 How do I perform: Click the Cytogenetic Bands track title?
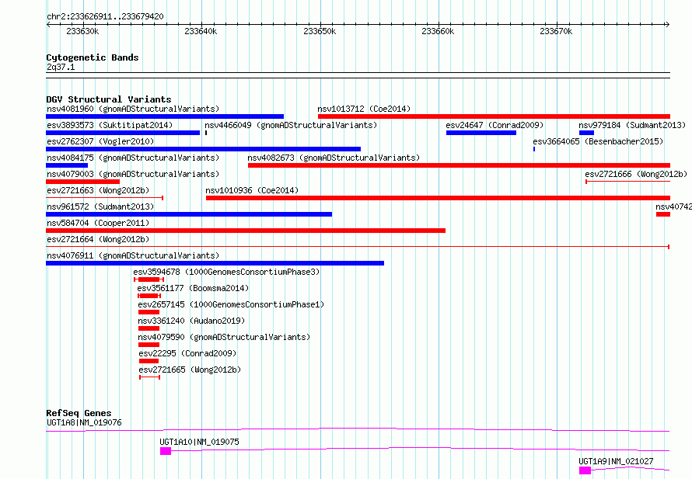coord(93,57)
